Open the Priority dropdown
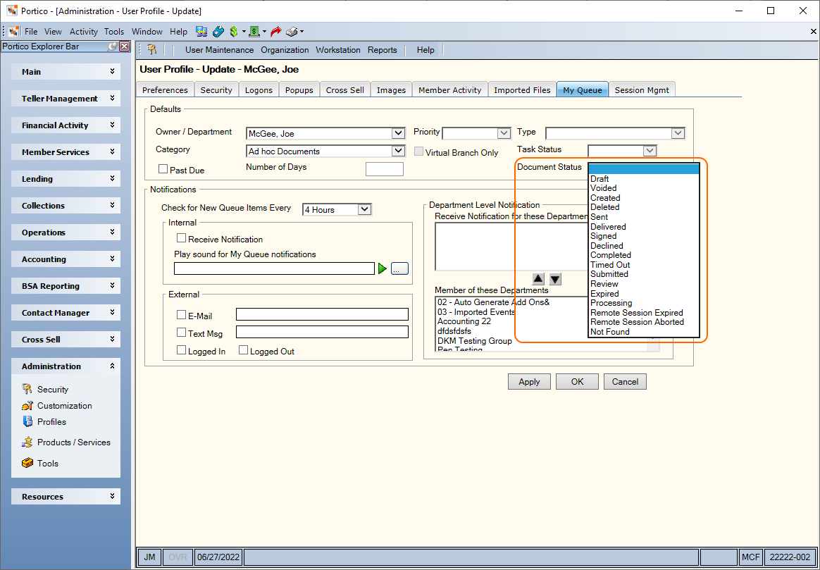The image size is (820, 570). point(504,133)
